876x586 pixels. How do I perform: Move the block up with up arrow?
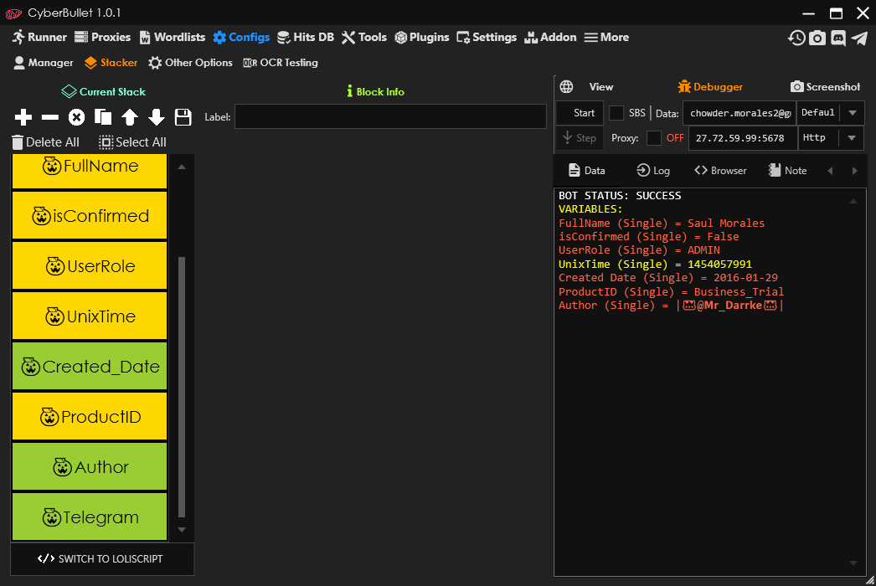point(130,117)
